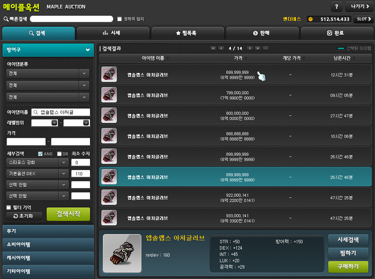Click glove icon of 800,000,000 listing
Image resolution: width=375 pixels, height=279 pixels.
(x=109, y=115)
